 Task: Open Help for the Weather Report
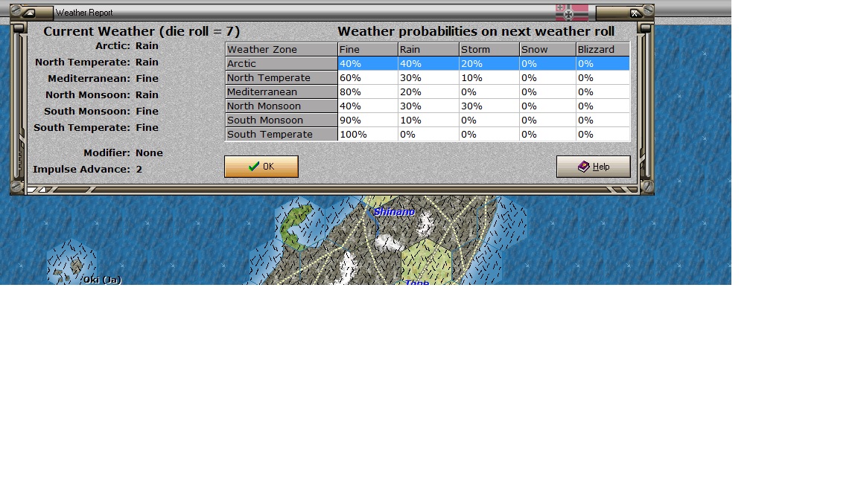(593, 166)
